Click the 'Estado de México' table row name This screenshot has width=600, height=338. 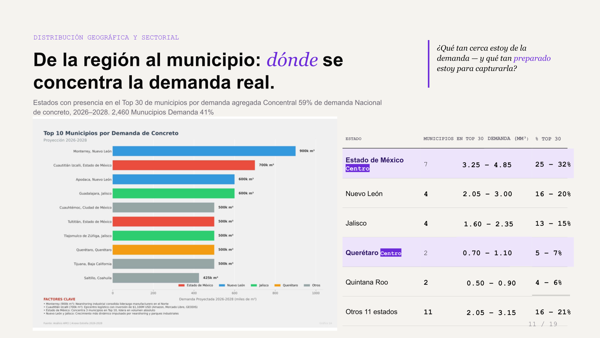point(375,160)
